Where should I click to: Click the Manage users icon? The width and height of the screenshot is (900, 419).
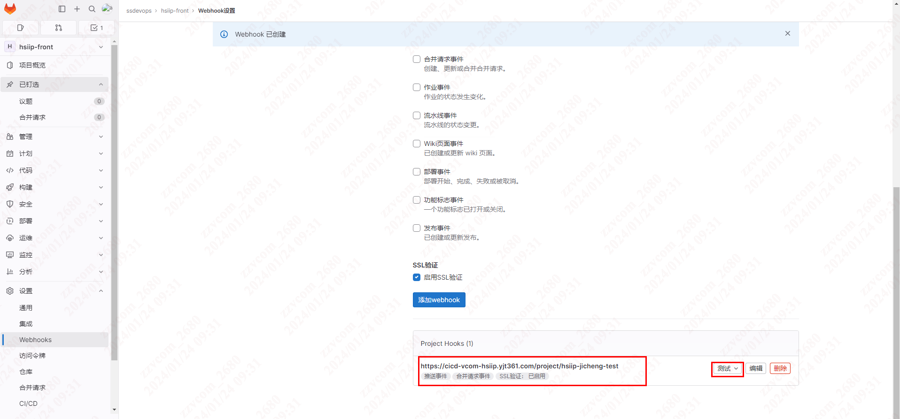(10, 137)
